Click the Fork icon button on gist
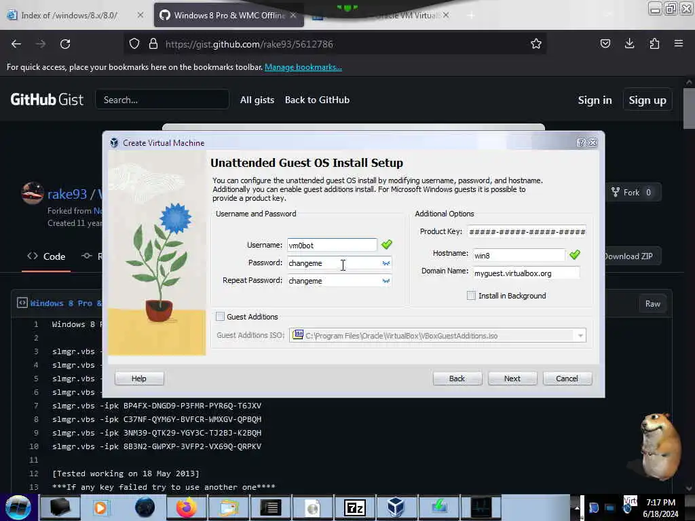The image size is (695, 521). click(x=632, y=192)
